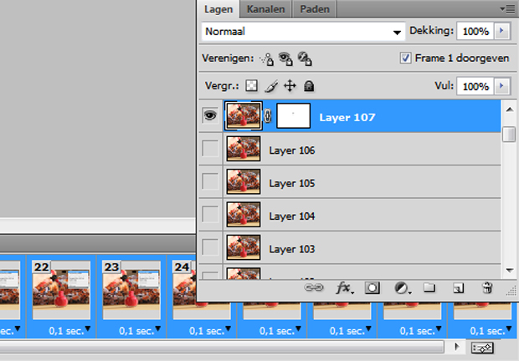
Task: Click the animation timeline scroll right arrow
Action: click(457, 347)
